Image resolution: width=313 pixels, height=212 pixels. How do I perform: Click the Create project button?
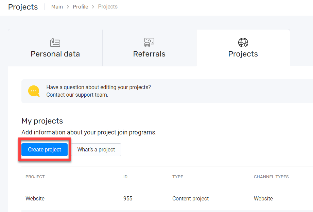tap(45, 149)
